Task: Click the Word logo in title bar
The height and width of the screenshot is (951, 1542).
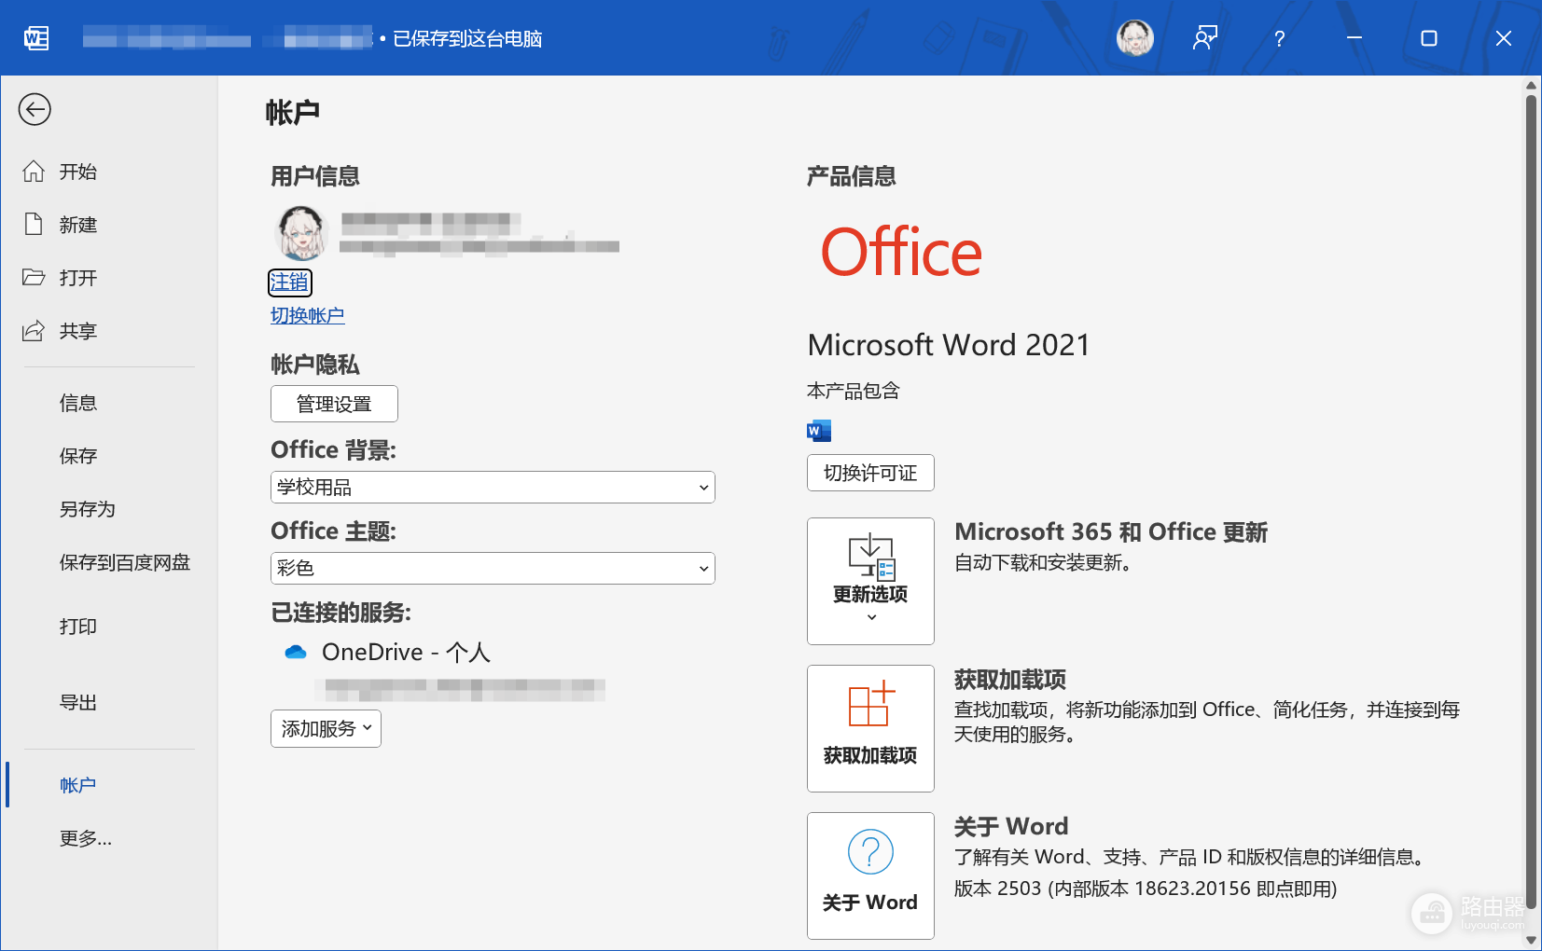Action: [36, 38]
